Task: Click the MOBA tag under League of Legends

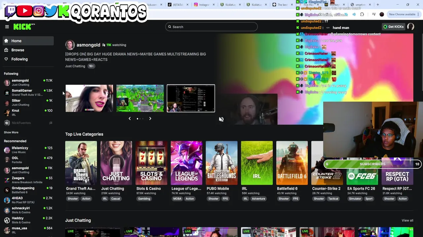Action: [177, 199]
